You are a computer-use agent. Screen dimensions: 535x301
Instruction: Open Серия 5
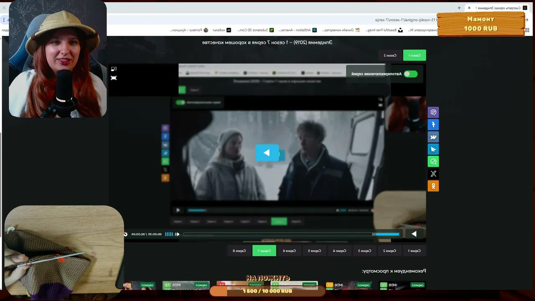tap(314, 251)
